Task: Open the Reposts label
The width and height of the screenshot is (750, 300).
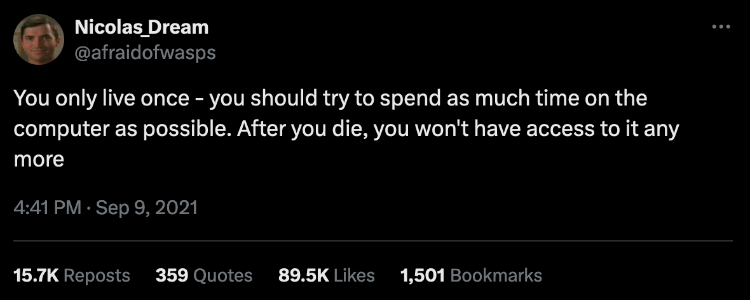Action: (97, 275)
